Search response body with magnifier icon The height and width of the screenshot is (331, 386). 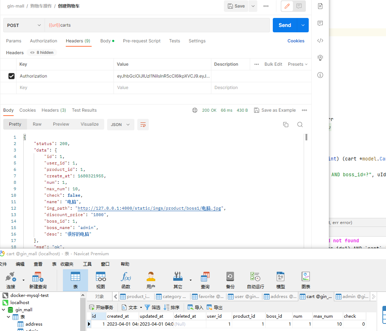(300, 125)
